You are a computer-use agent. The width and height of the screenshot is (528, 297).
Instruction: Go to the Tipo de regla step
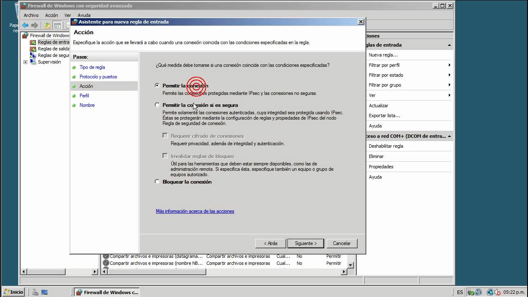click(x=92, y=67)
